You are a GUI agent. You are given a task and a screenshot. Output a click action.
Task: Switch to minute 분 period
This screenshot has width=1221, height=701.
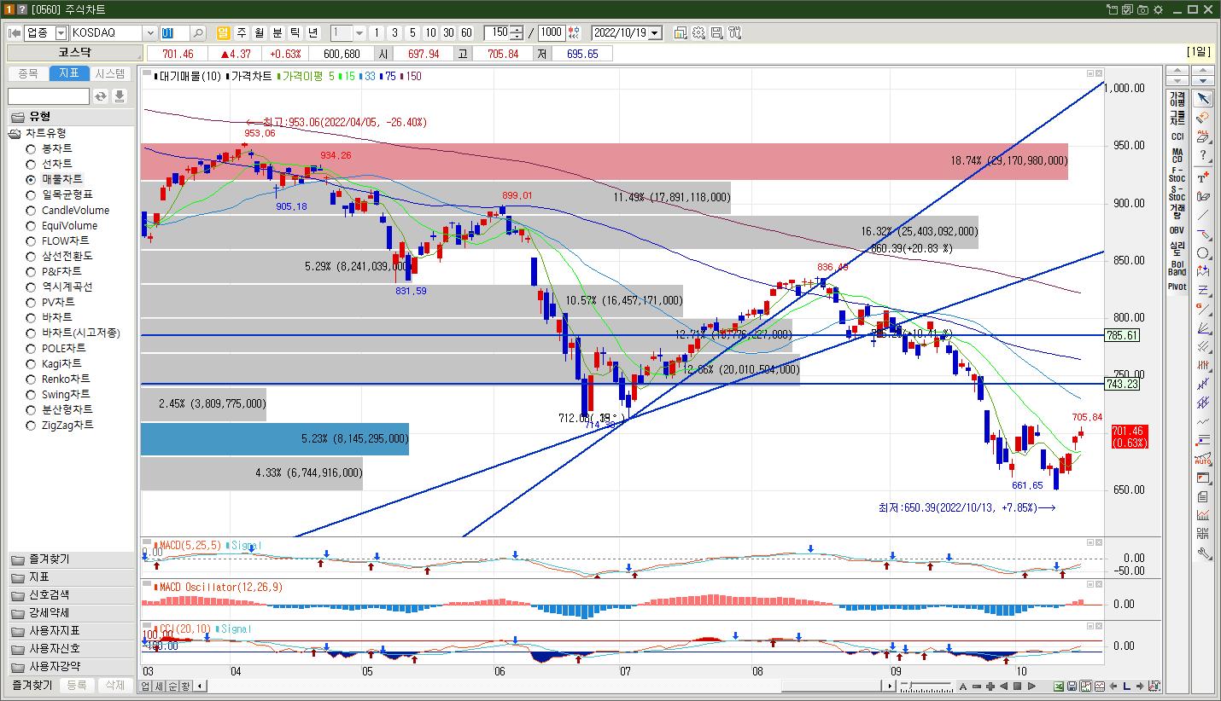277,33
